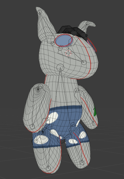This screenshot has width=124, height=179.
Task: Click the red-white 3D cursor on the face
Action: click(68, 53)
